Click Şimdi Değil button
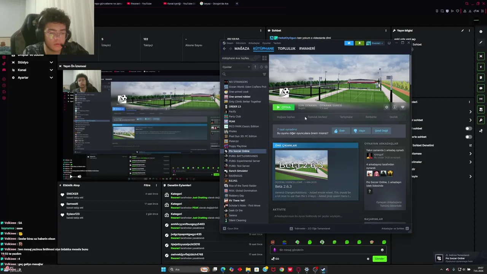The image size is (487, 274). tap(382, 131)
